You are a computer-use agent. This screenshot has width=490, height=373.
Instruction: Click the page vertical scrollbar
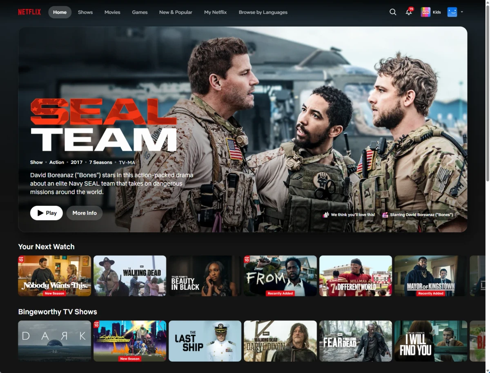pyautogui.click(x=488, y=93)
